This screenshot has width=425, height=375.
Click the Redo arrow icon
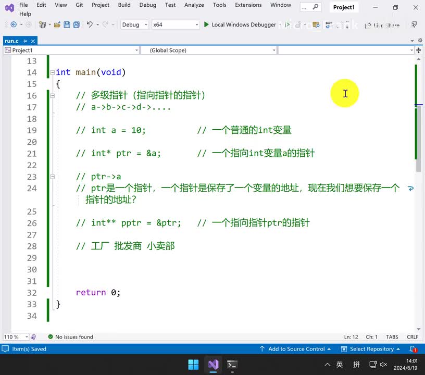coord(105,24)
